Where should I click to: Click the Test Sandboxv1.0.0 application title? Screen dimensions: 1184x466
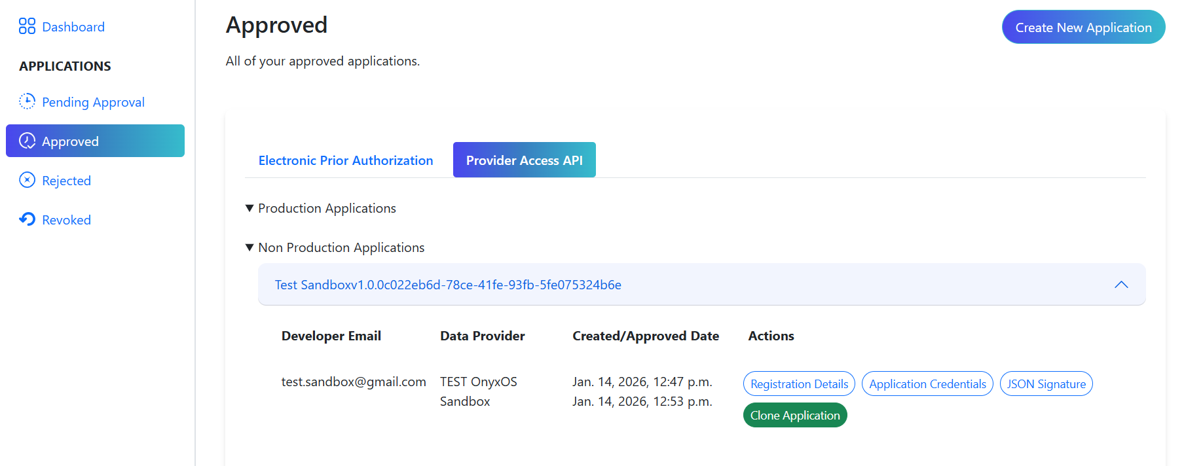tap(448, 285)
